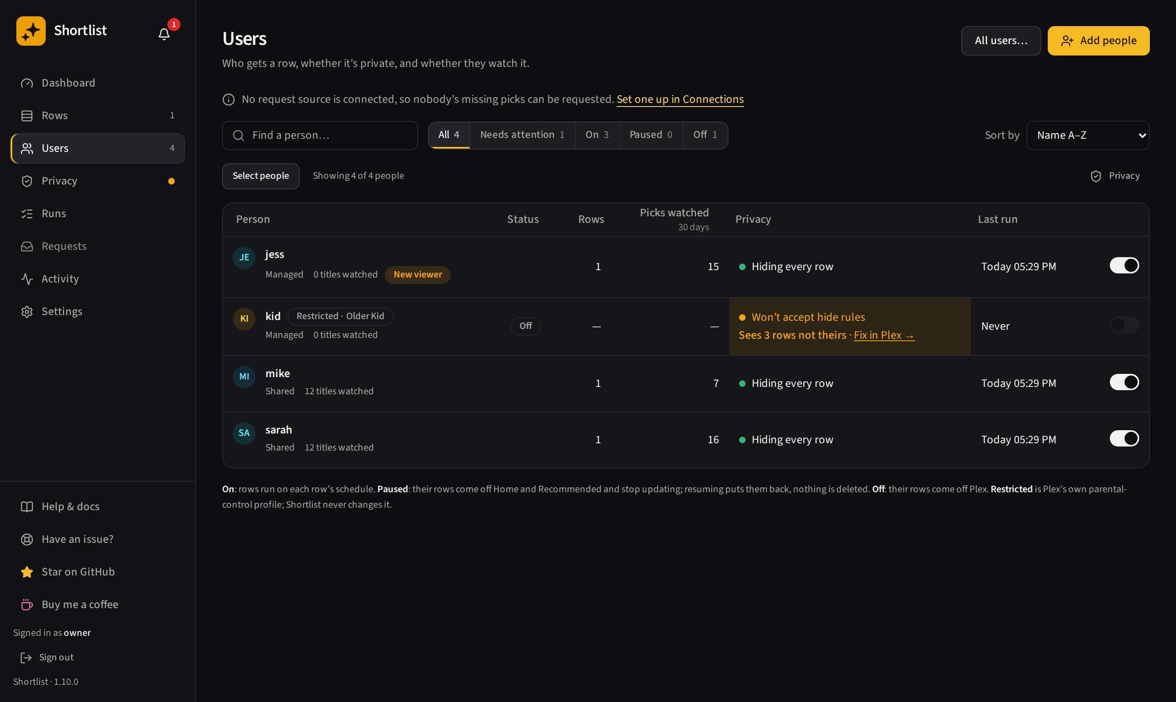The height and width of the screenshot is (702, 1176).
Task: Open Help & docs
Action: pos(98,506)
